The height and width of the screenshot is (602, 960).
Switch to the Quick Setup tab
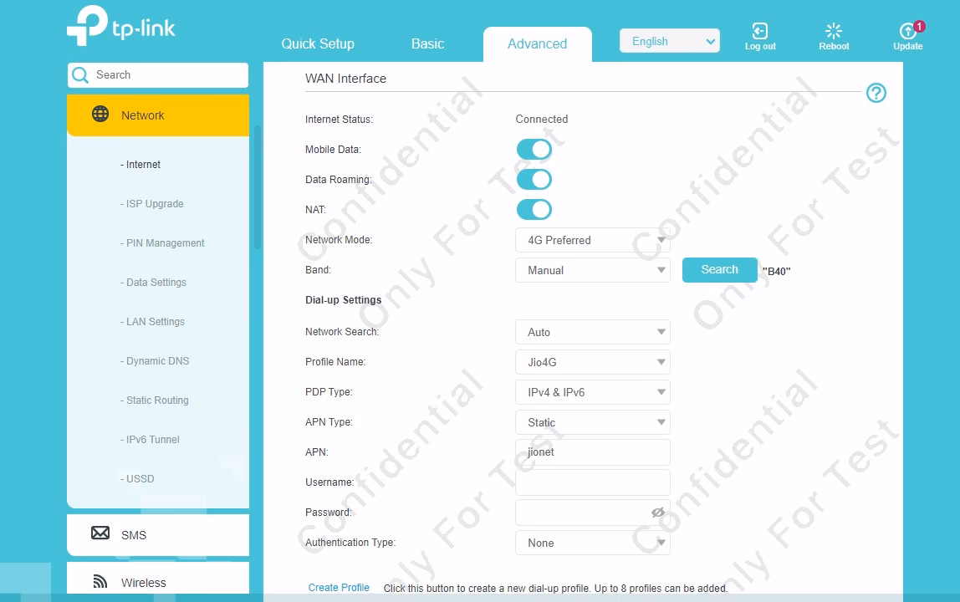click(318, 44)
